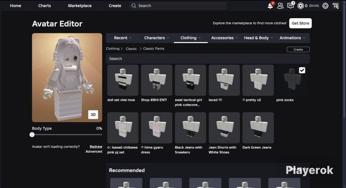Click the magnifier icon in top search

(134, 6)
